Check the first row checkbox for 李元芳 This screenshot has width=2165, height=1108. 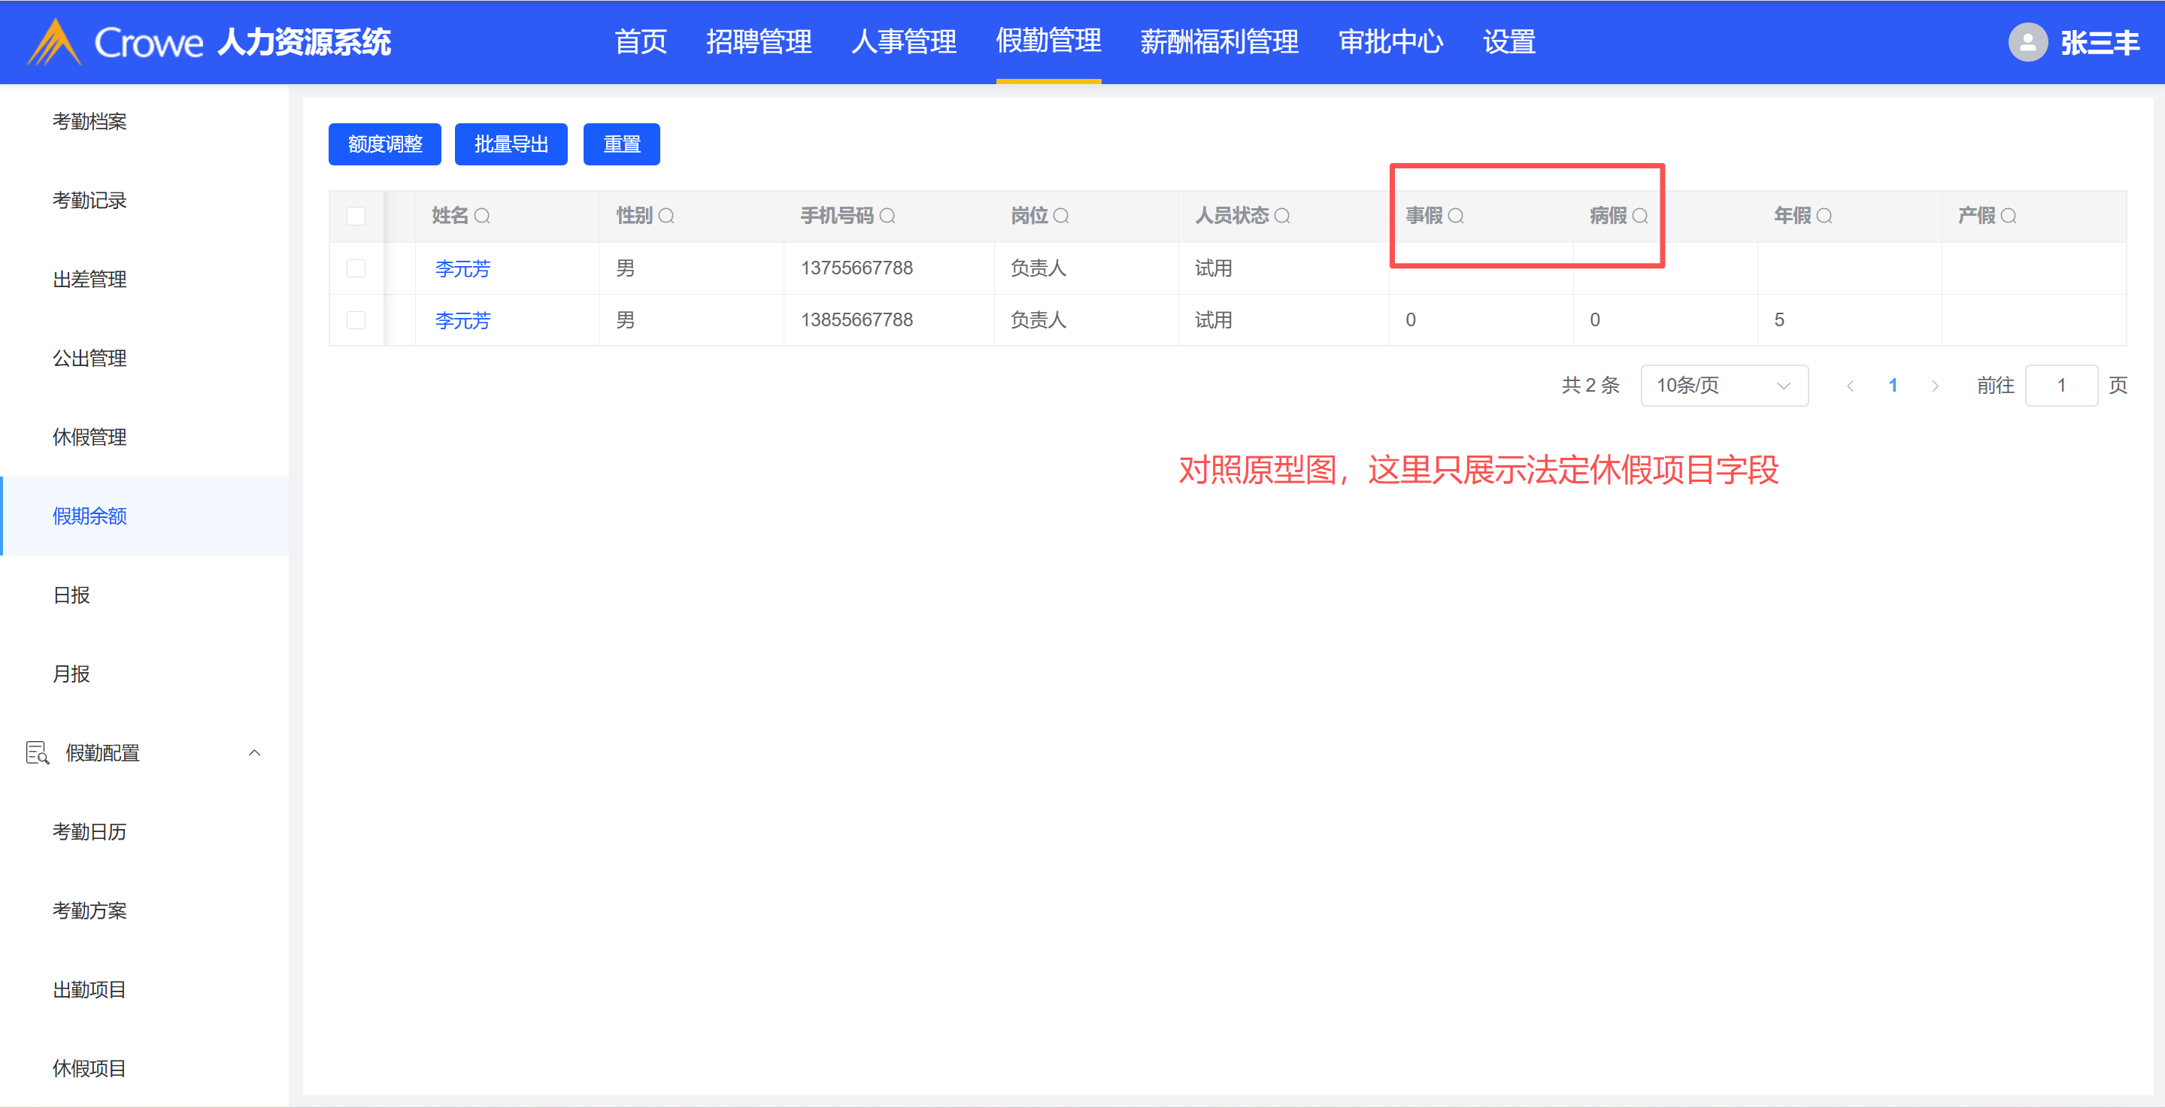[356, 268]
